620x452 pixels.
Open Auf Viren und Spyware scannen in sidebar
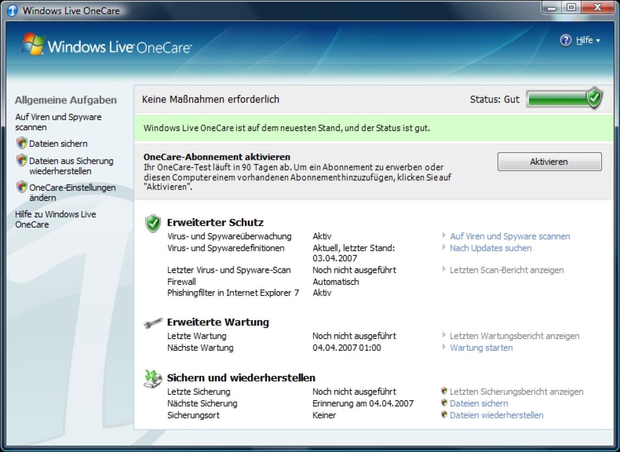pos(58,122)
